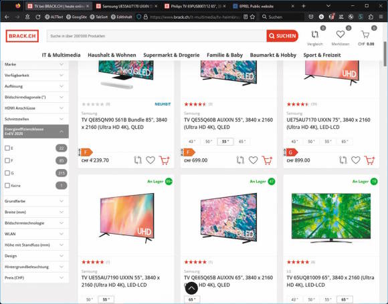Select the 50" size for UE55AU7190 UXXN

pyautogui.click(x=90, y=299)
